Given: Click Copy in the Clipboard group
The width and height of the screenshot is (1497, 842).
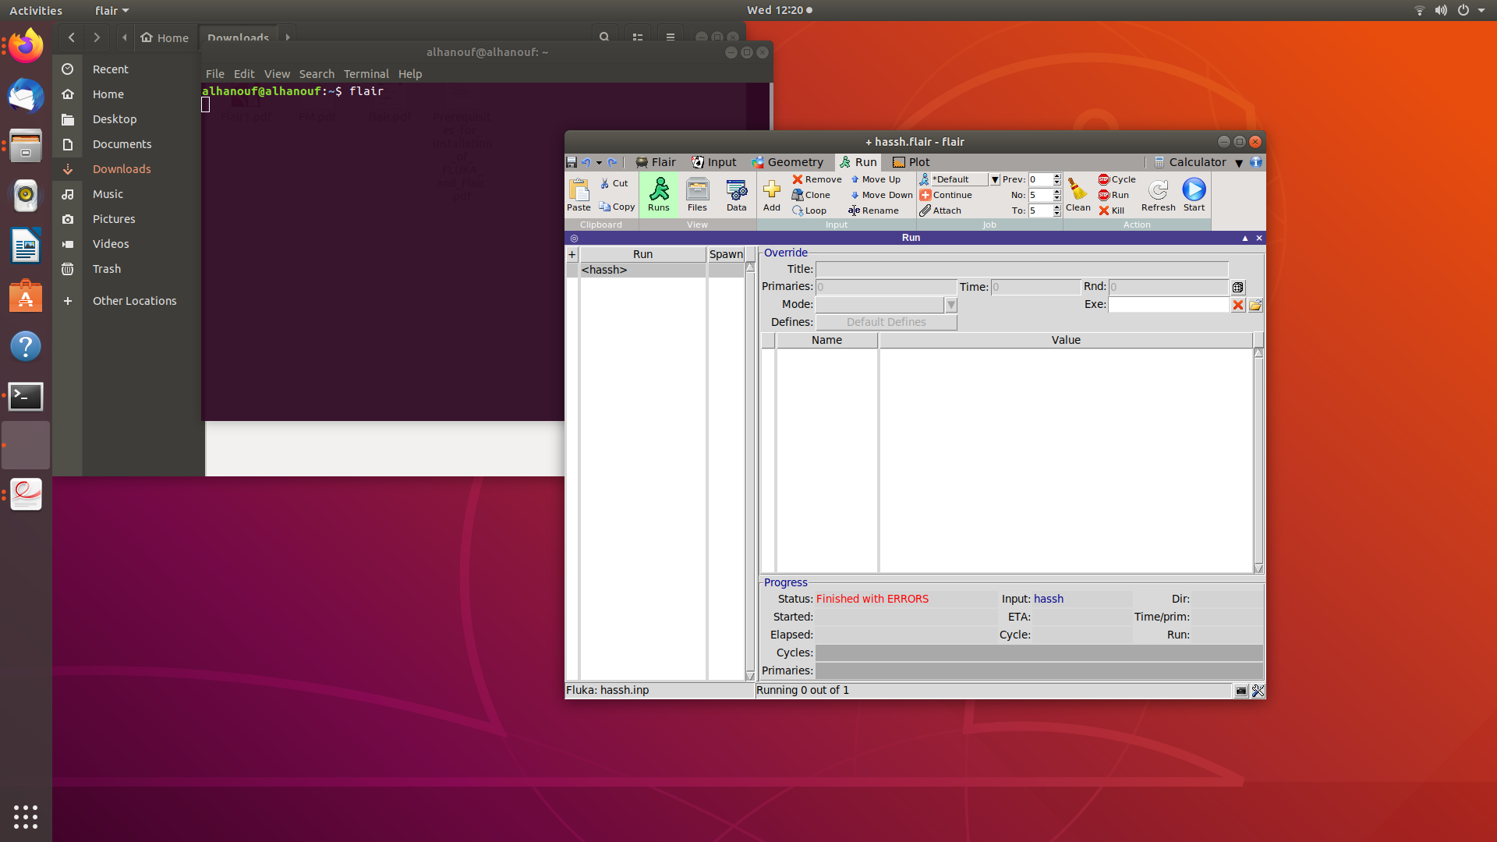Looking at the screenshot, I should point(616,207).
